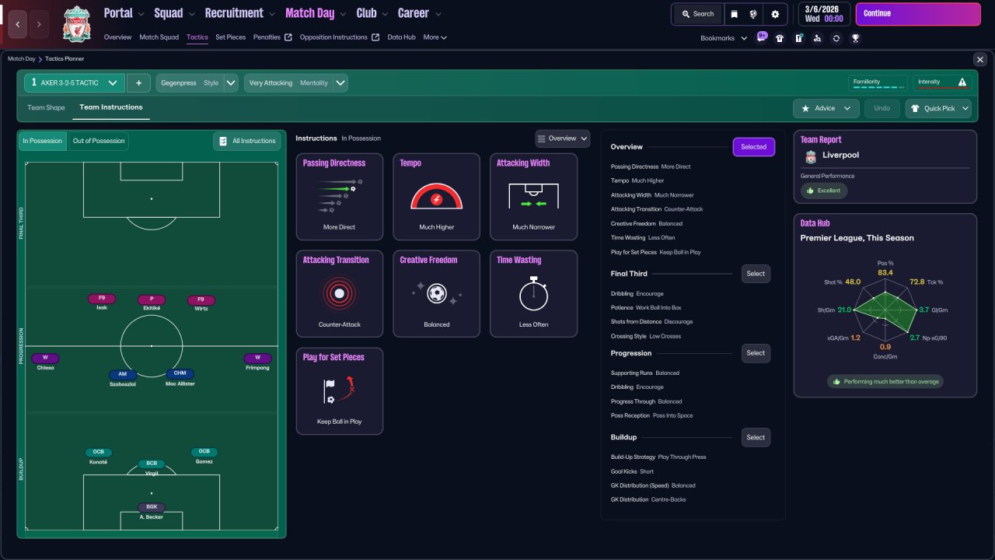995x560 pixels.
Task: Open the Data Hub tab
Action: (x=402, y=37)
